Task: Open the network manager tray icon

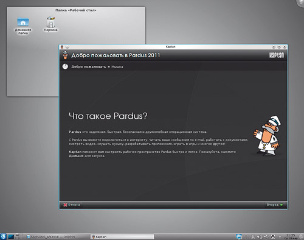Action: point(272,237)
